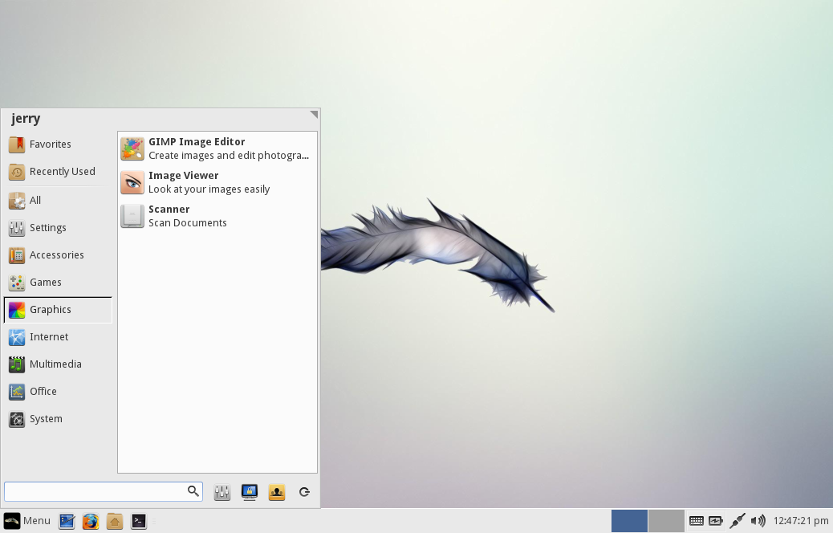Launch Firefox from the panel

pyautogui.click(x=91, y=521)
